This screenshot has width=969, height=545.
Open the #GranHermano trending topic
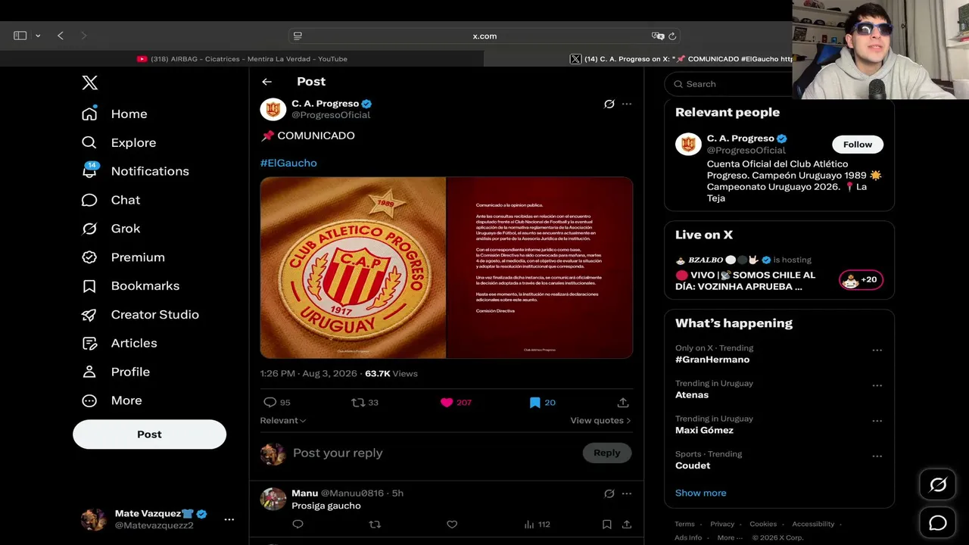pos(712,360)
